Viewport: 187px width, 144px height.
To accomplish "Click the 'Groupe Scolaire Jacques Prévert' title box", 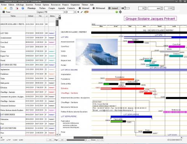I will pyautogui.click(x=150, y=18).
